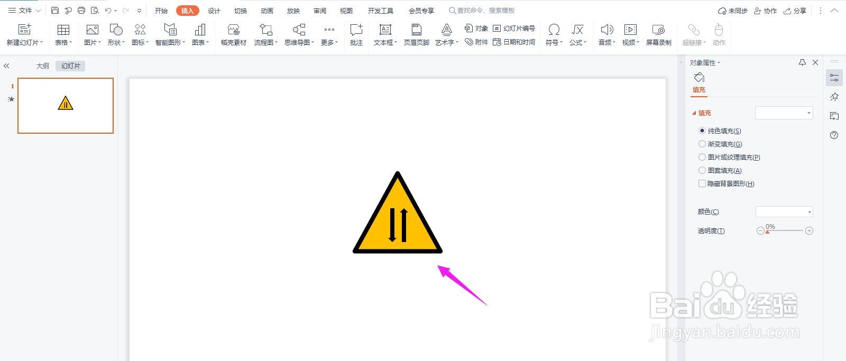Select Solid Fill (纯色填充) radio

(702, 131)
